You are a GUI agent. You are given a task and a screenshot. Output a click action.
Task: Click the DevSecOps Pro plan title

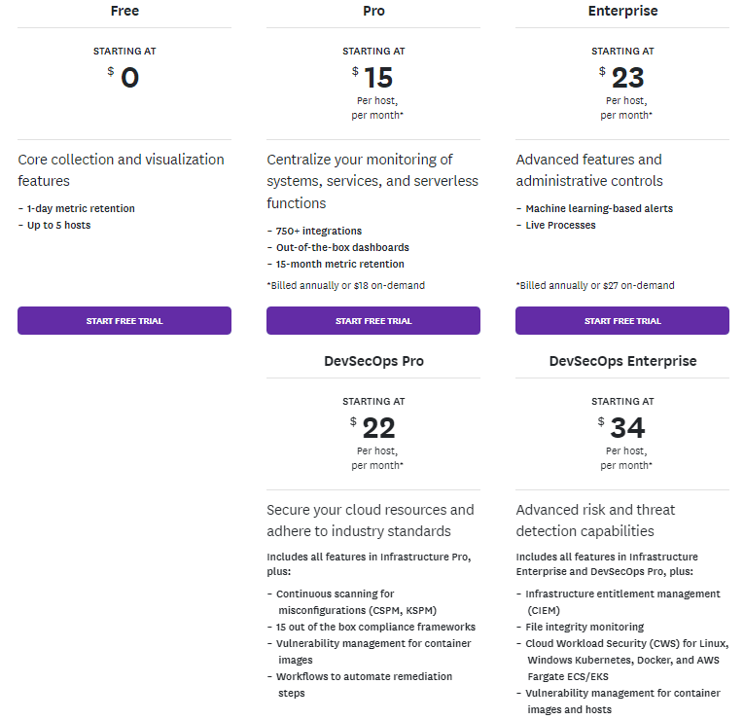coord(373,361)
